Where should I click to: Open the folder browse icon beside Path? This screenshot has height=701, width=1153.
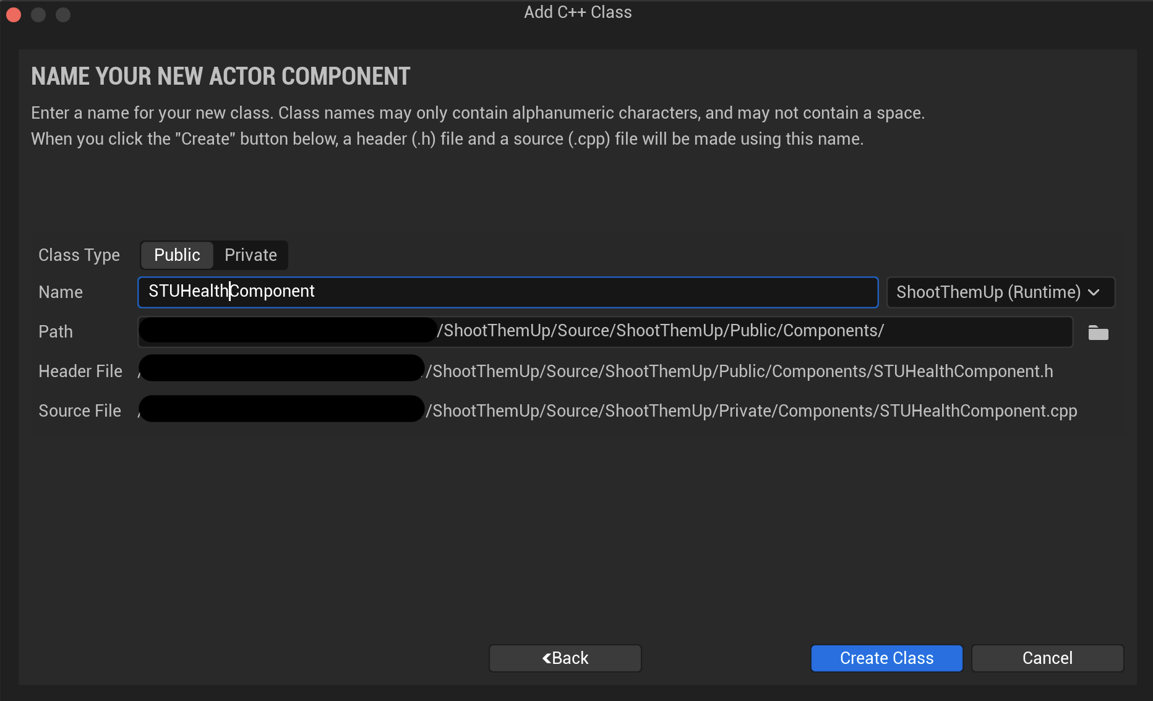tap(1098, 333)
